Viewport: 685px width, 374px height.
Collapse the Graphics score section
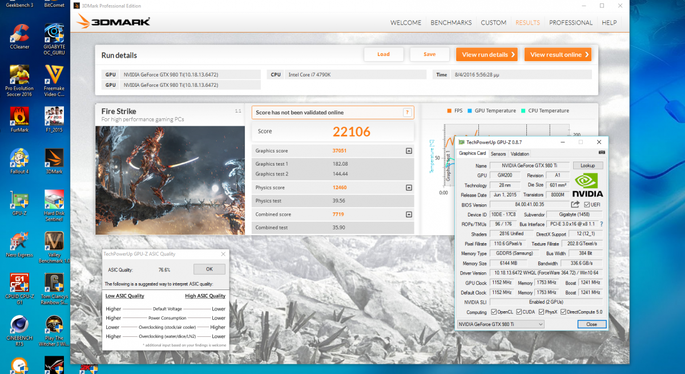(409, 151)
